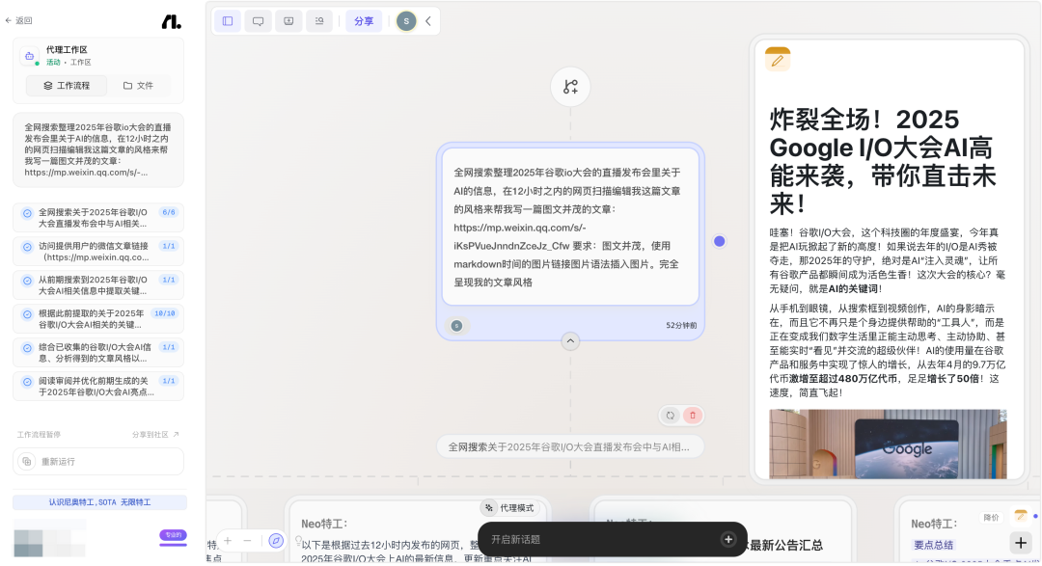Image resolution: width=1042 pixels, height=566 pixels.
Task: Switch to the 文件 tab
Action: click(x=138, y=86)
